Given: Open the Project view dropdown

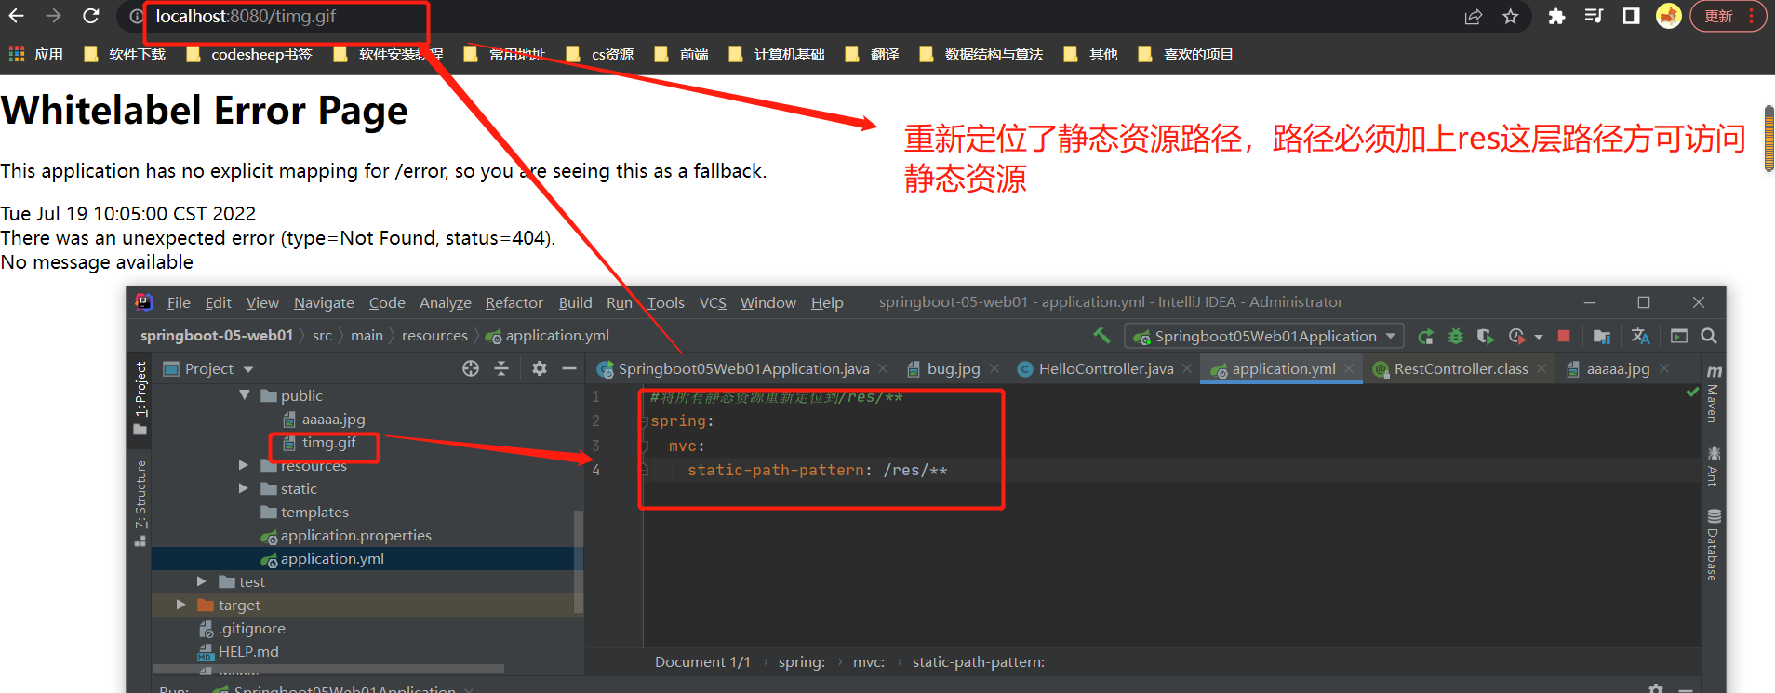Looking at the screenshot, I should 209,369.
